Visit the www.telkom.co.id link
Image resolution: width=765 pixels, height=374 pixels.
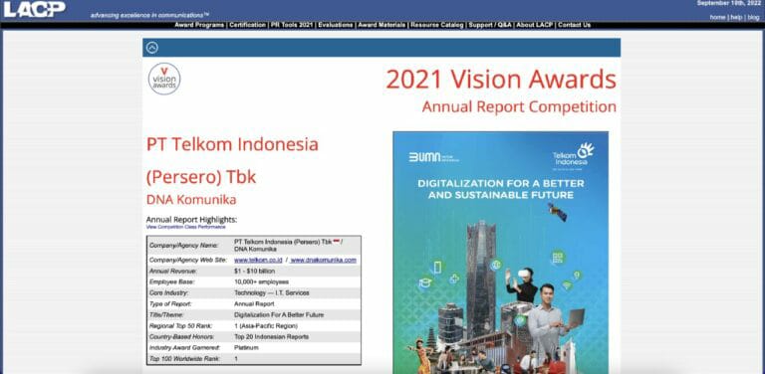(258, 260)
